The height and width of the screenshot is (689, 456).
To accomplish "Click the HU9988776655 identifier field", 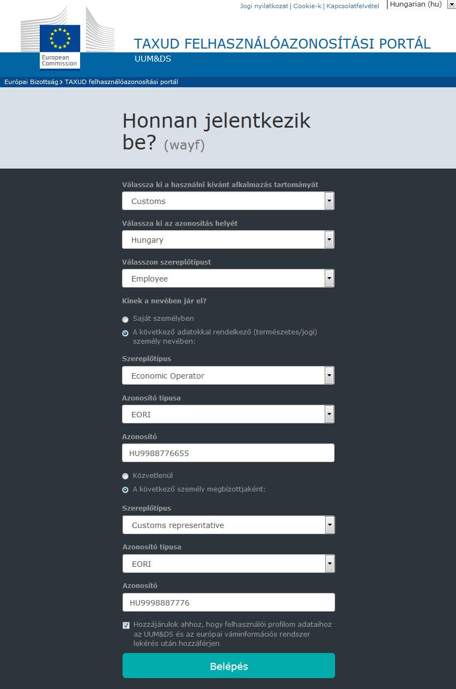I will (x=228, y=453).
